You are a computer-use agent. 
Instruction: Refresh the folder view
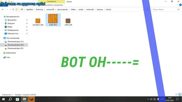148,9
